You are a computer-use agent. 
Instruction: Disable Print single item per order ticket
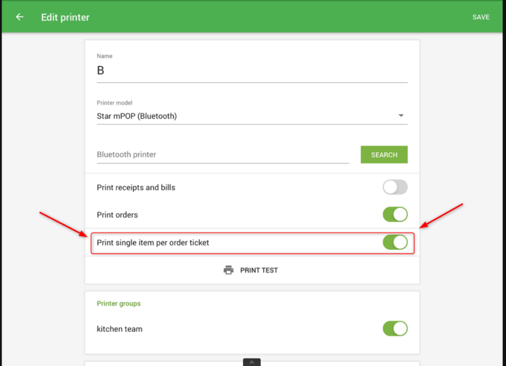point(395,242)
